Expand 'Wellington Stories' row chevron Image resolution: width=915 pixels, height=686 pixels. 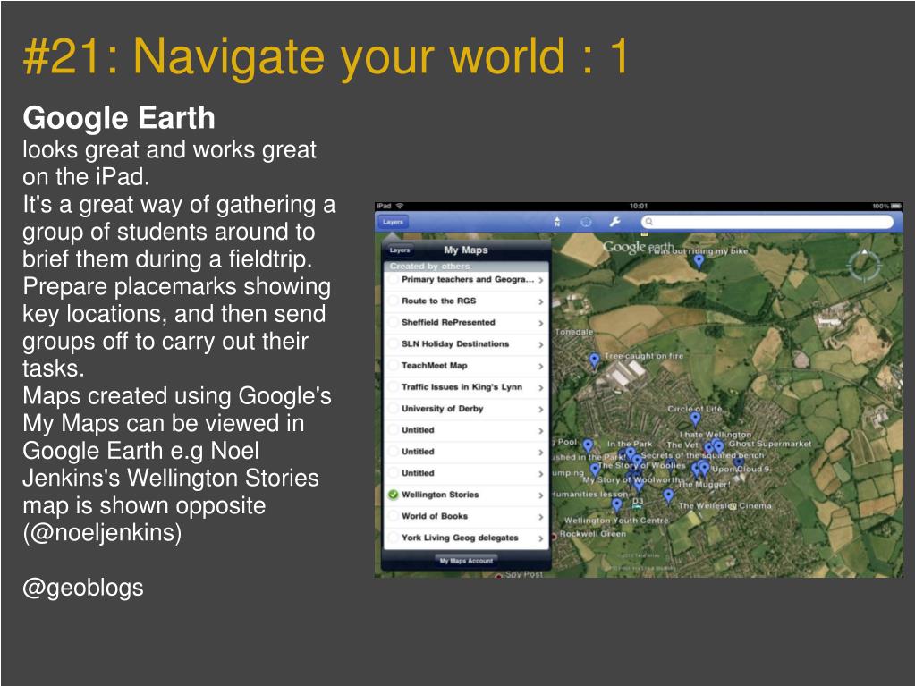[541, 495]
